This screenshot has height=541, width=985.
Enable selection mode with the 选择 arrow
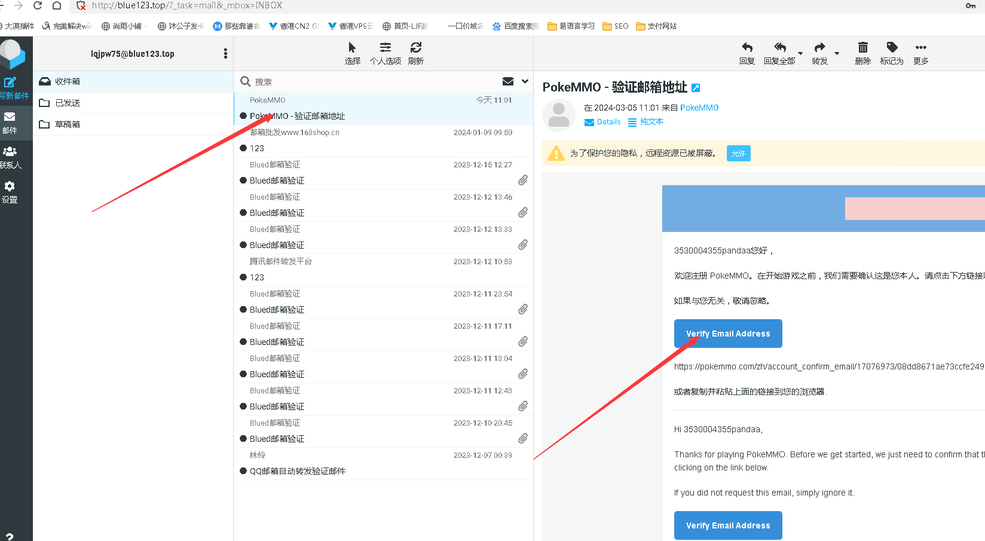pyautogui.click(x=352, y=48)
